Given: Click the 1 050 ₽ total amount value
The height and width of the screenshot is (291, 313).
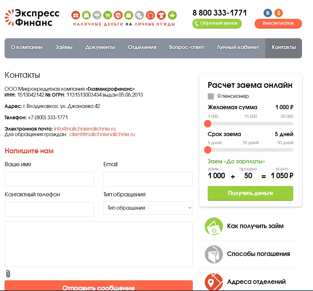Looking at the screenshot, I should (282, 176).
